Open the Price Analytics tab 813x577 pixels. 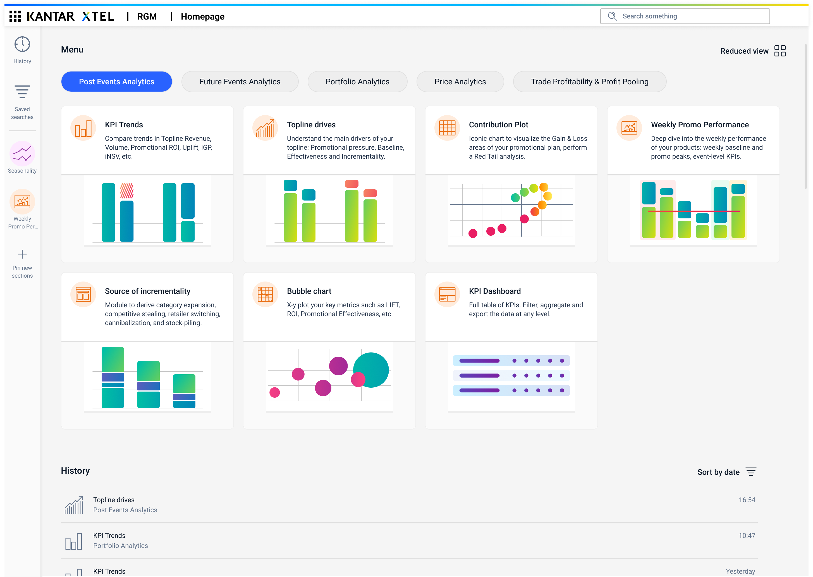460,82
